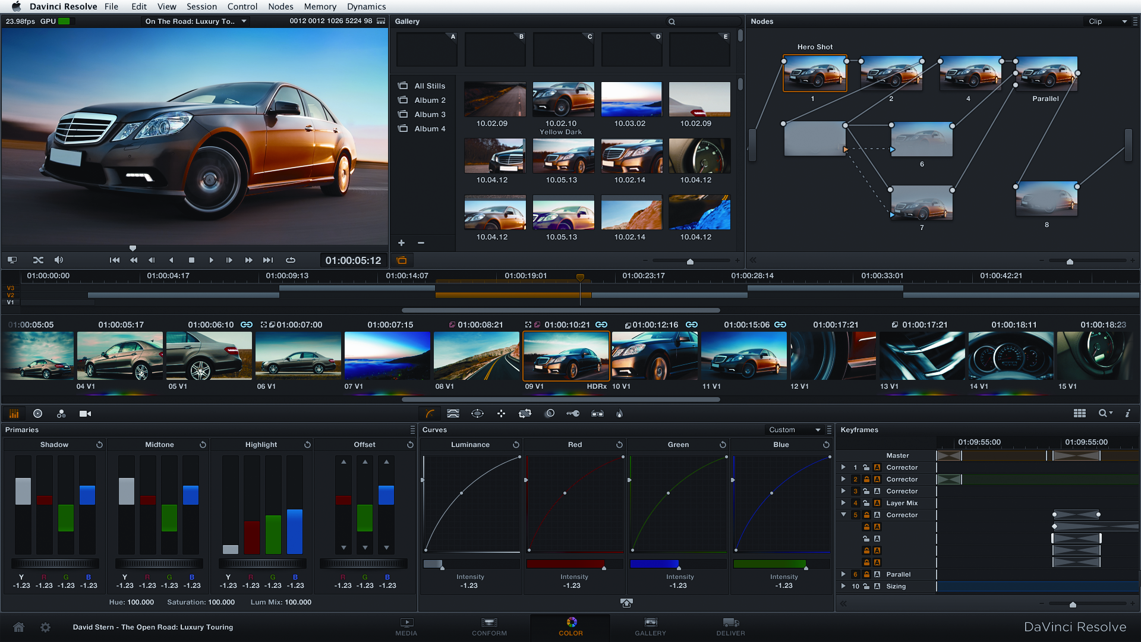Open the Custom curves dropdown

794,430
